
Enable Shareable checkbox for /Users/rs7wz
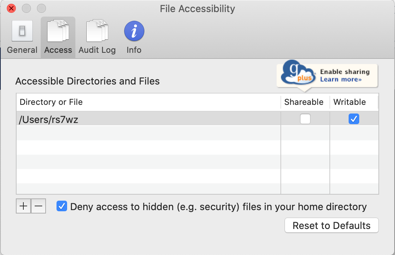pos(305,119)
